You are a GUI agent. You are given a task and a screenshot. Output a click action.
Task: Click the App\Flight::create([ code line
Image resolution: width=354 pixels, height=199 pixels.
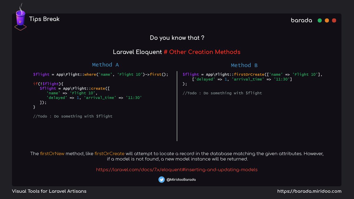(x=75, y=88)
